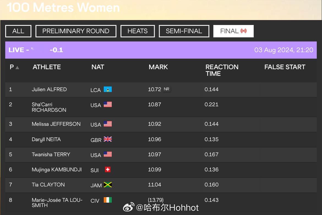Image resolution: width=322 pixels, height=215 pixels.
Task: Sort by position using the P arrow
Action: click(17, 68)
